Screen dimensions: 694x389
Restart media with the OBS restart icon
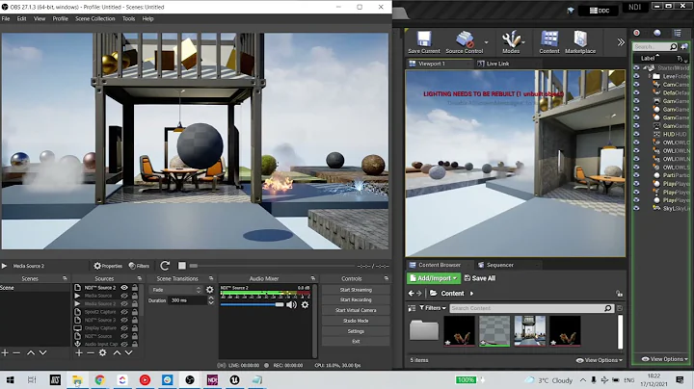click(165, 265)
